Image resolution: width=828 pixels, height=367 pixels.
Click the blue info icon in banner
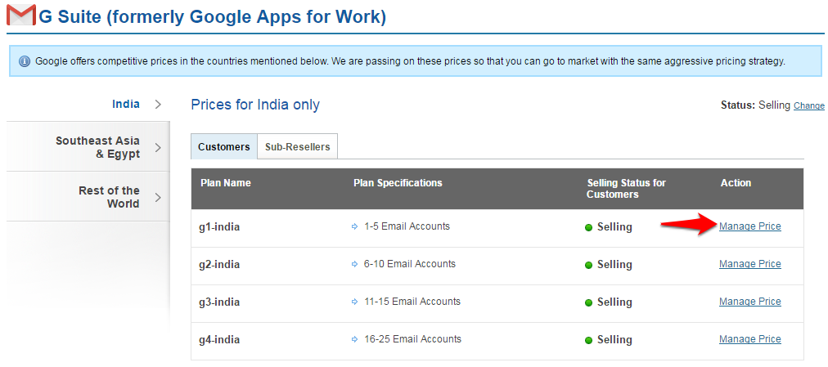[24, 61]
